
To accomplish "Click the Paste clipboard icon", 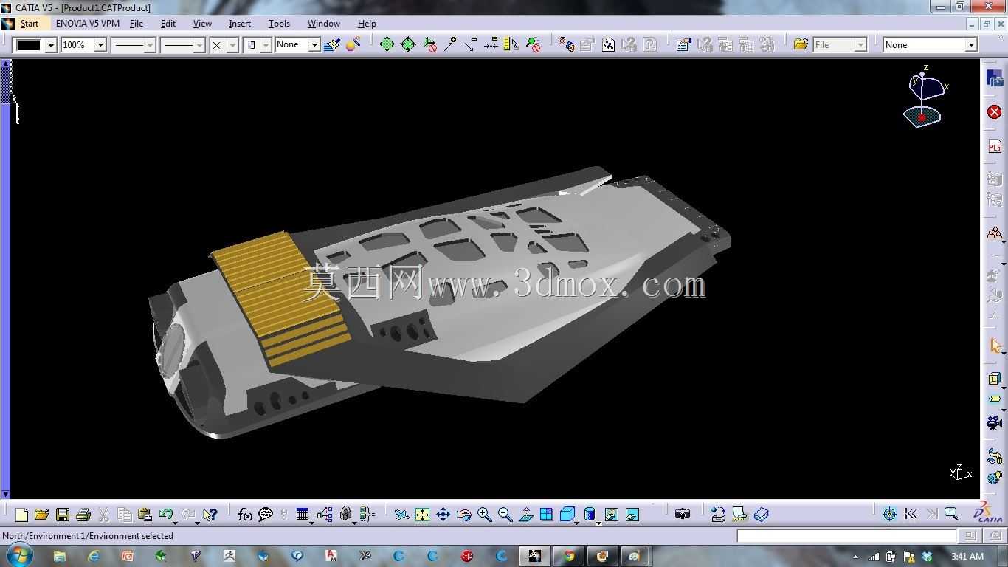I will point(145,515).
